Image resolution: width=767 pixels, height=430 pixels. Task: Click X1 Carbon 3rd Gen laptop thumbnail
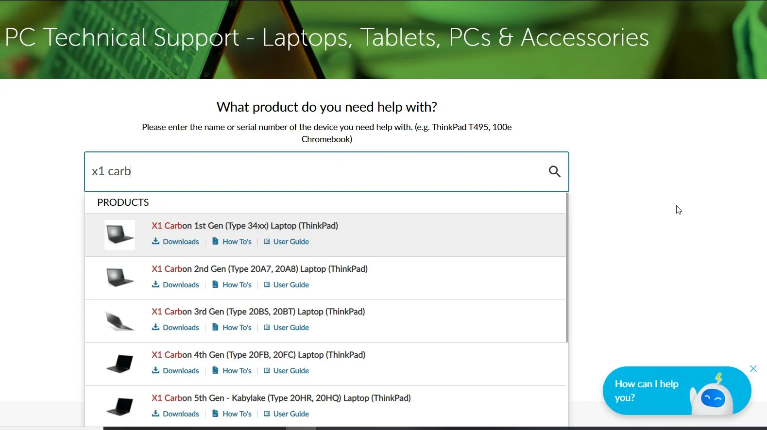click(120, 321)
